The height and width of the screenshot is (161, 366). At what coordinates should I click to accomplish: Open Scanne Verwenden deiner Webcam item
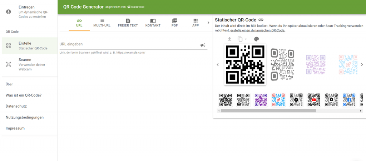(x=30, y=64)
